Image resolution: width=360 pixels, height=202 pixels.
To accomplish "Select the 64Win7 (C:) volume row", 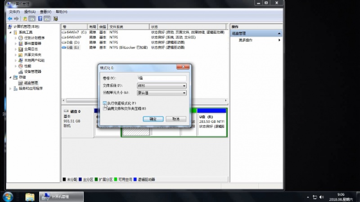I will [x=144, y=32].
